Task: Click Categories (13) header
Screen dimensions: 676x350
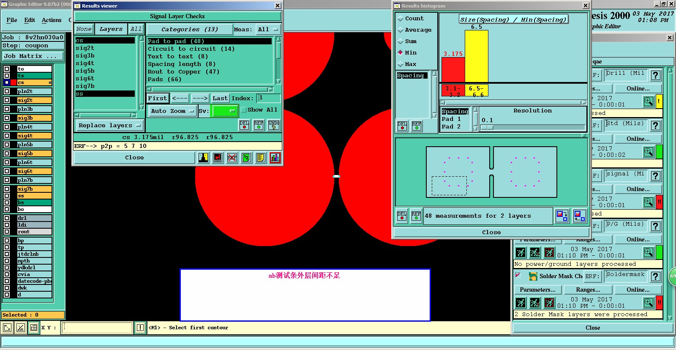Action: (x=190, y=30)
